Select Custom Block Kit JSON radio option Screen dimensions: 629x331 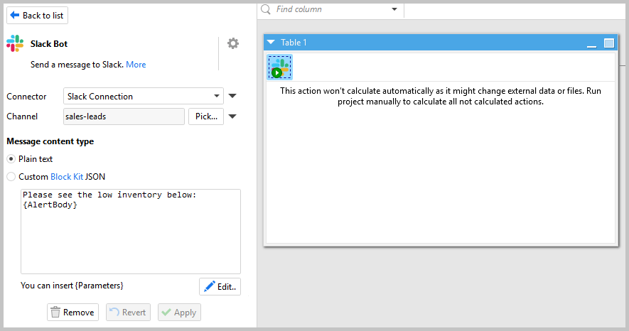point(11,177)
